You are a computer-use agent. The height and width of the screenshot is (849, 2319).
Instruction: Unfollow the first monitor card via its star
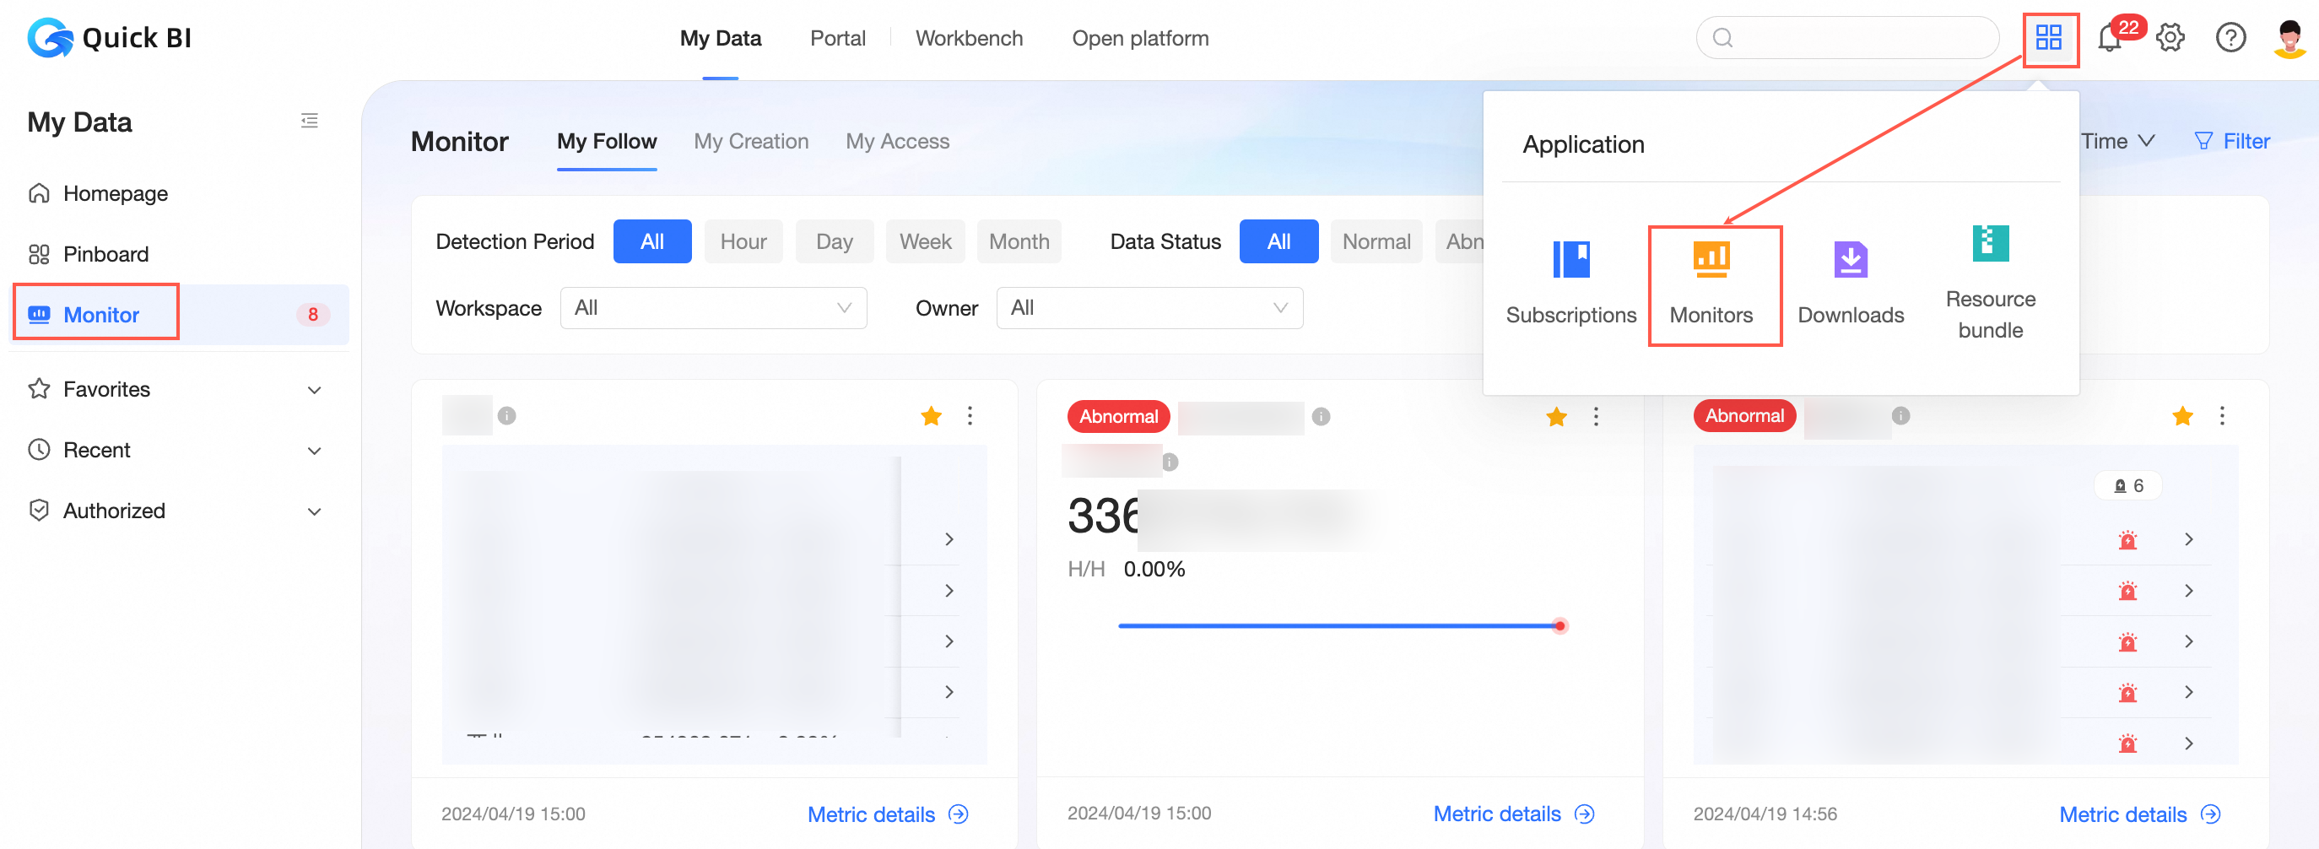coord(931,416)
